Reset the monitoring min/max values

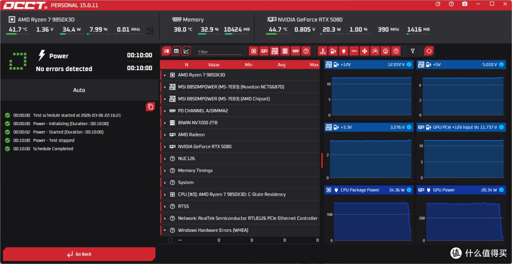[x=429, y=51]
